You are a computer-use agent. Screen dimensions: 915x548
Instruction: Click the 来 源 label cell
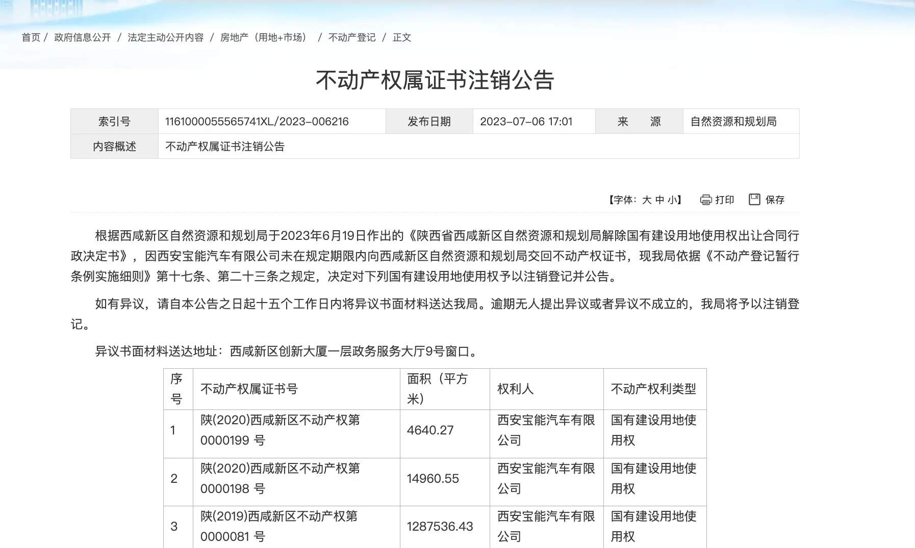click(640, 122)
